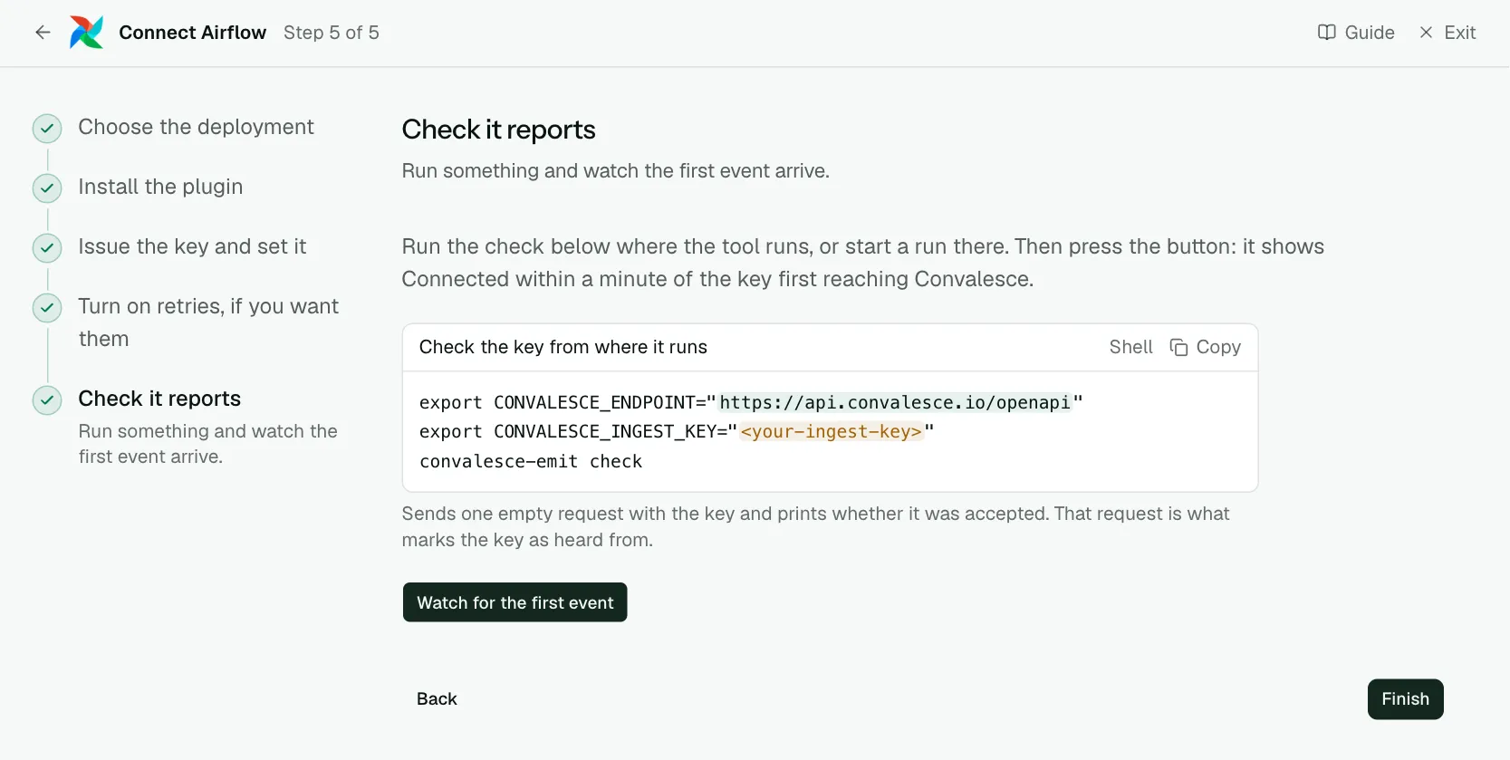Go to the Choose the deployment step
1510x760 pixels.
(x=196, y=127)
